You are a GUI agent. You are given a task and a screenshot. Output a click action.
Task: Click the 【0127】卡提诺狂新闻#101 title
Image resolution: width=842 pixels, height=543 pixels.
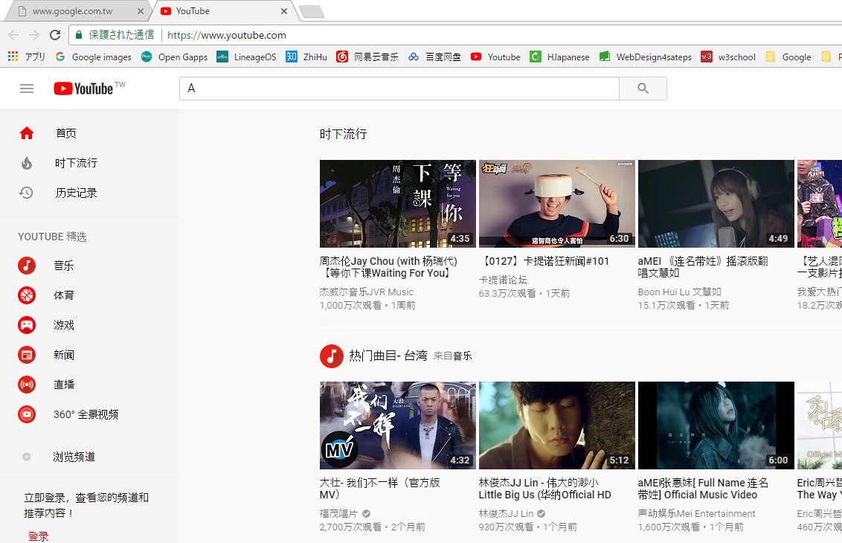click(544, 261)
